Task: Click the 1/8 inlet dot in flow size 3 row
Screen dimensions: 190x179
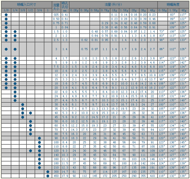Action: (x=6, y=49)
